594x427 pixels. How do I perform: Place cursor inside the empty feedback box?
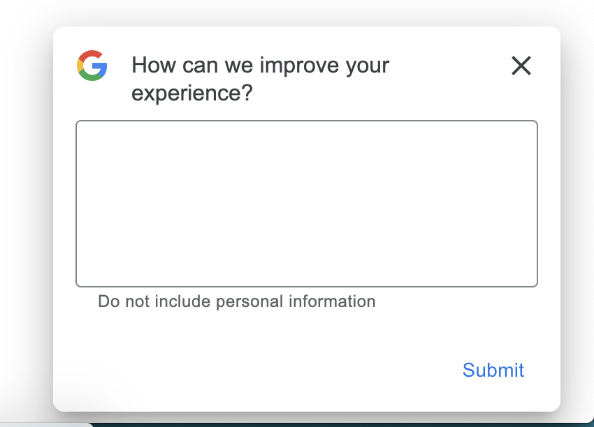(x=307, y=204)
